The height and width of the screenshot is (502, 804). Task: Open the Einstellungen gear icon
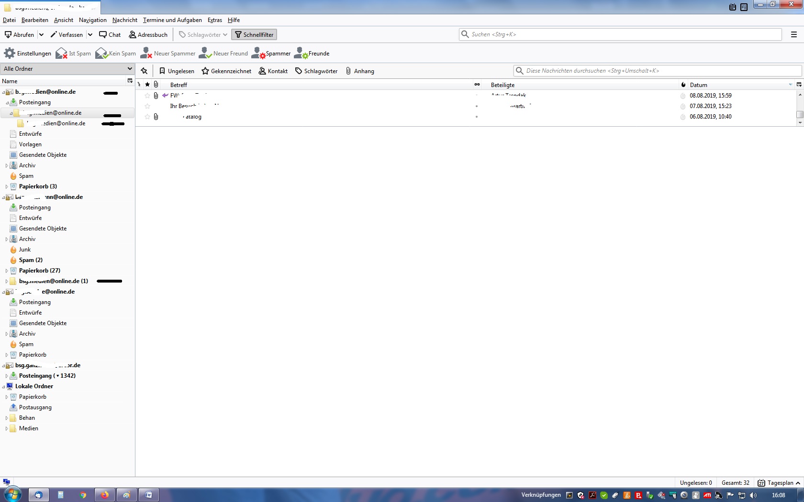point(10,53)
